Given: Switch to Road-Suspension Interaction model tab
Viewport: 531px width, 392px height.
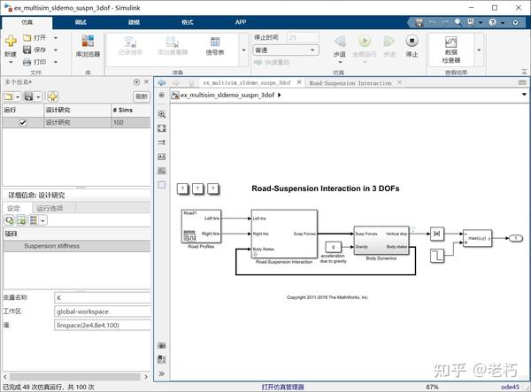Looking at the screenshot, I should 350,83.
